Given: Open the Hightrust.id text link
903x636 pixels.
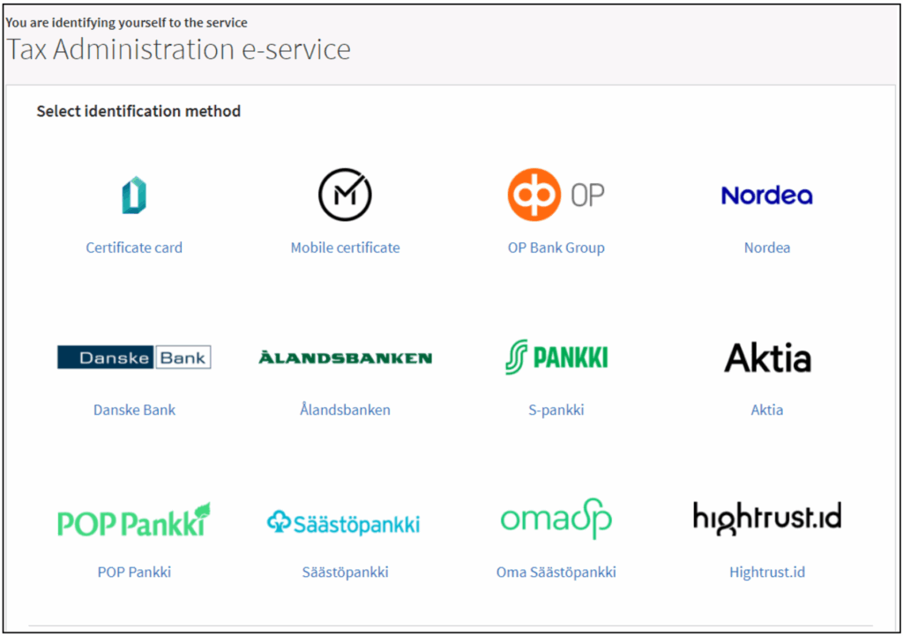Looking at the screenshot, I should pyautogui.click(x=767, y=573).
